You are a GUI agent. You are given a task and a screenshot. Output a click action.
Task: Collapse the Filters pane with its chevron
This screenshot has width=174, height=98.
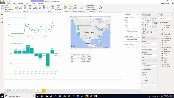pyautogui.click(x=140, y=15)
